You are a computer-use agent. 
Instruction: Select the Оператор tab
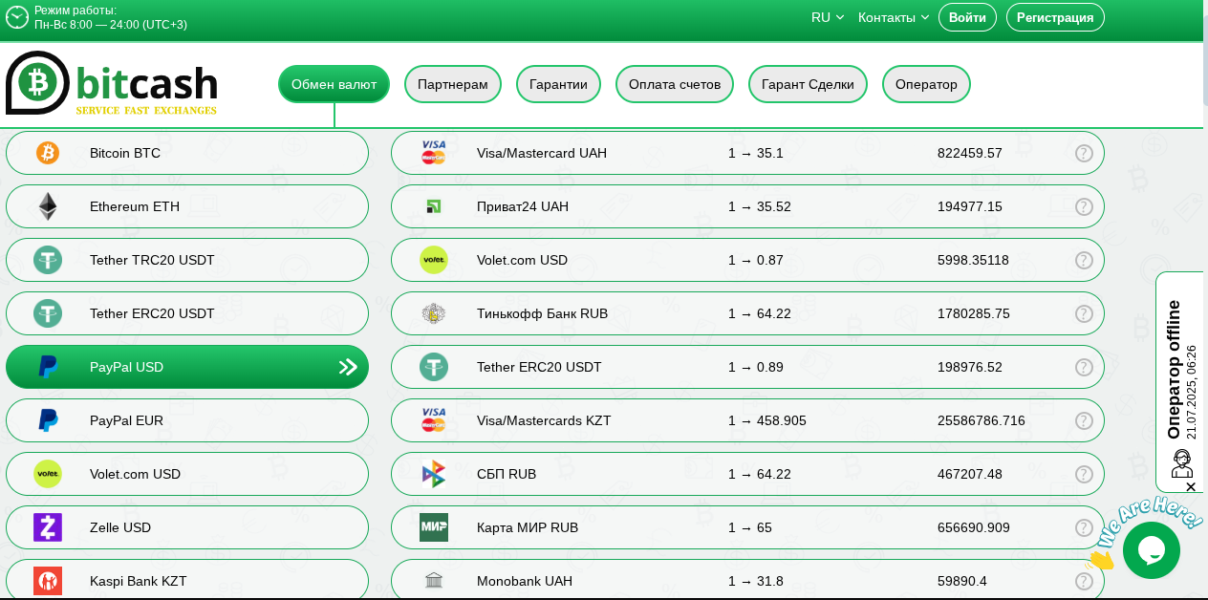[926, 84]
